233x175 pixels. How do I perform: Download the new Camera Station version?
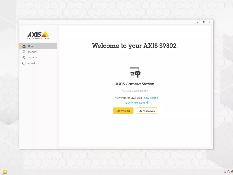(123, 111)
